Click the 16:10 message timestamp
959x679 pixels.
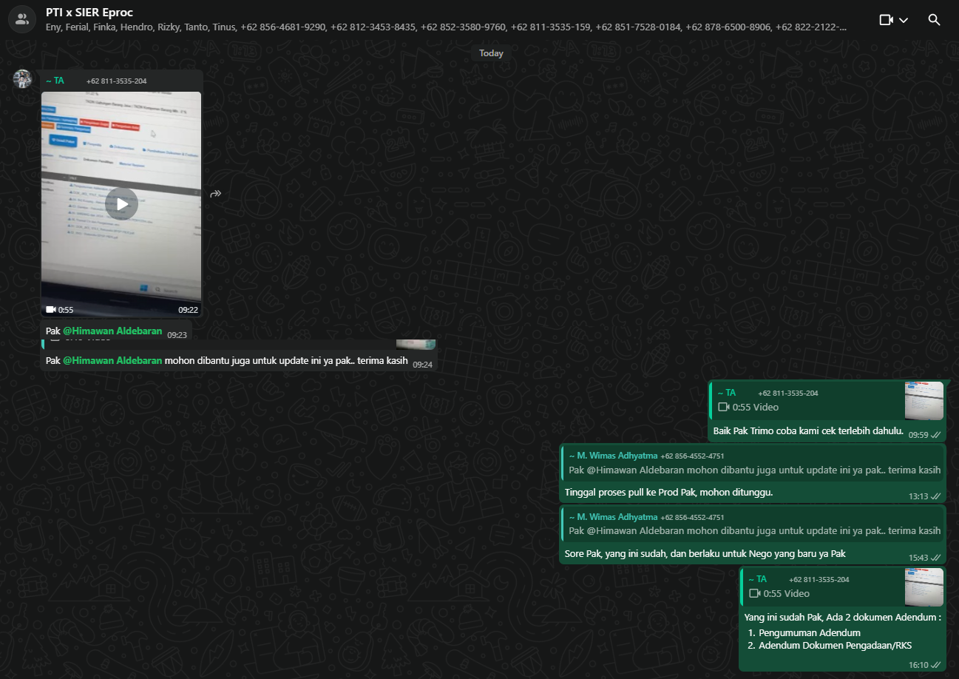[x=918, y=665]
